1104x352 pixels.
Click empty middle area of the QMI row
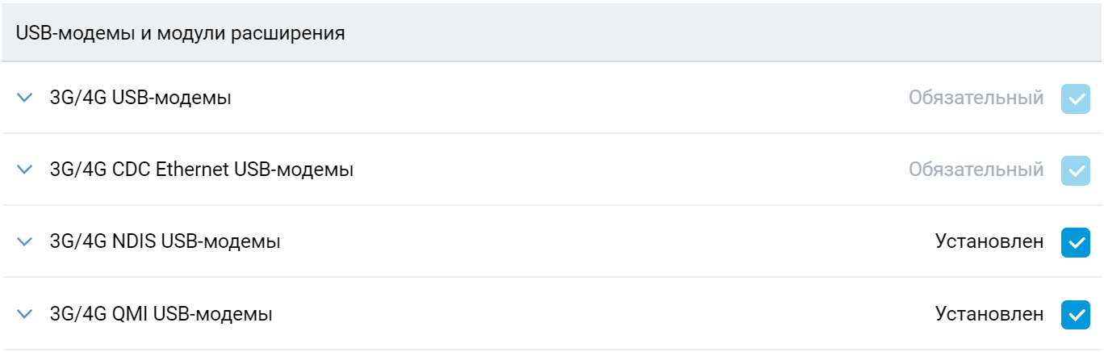605,314
